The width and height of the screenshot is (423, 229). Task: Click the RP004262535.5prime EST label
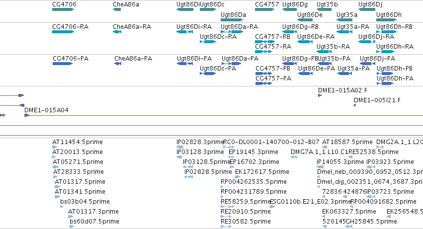click(254, 182)
